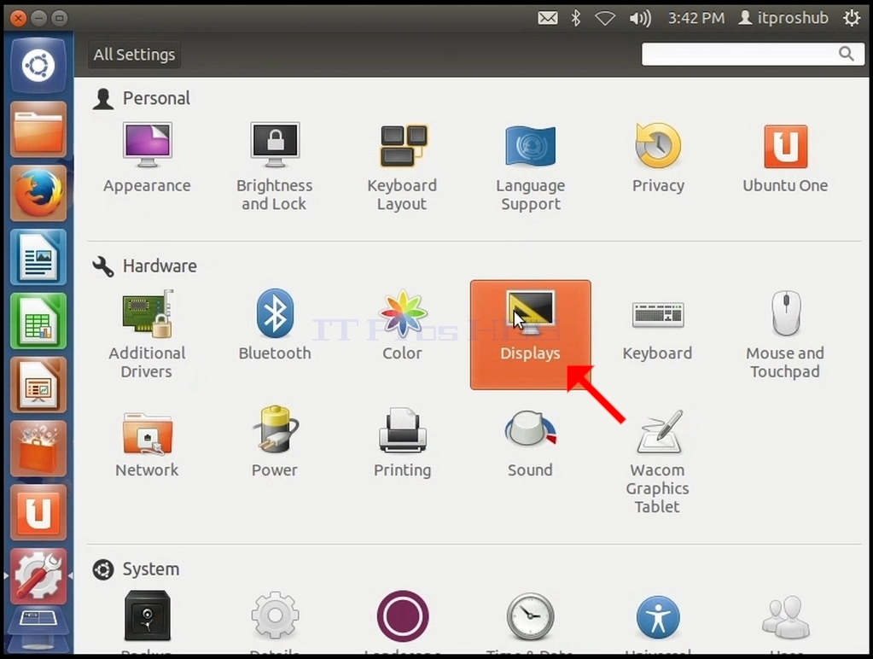Screen dimensions: 873x659
Task: Open Additional Drivers panel
Action: (147, 335)
